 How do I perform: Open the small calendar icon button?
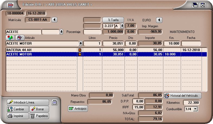[x=54, y=102]
